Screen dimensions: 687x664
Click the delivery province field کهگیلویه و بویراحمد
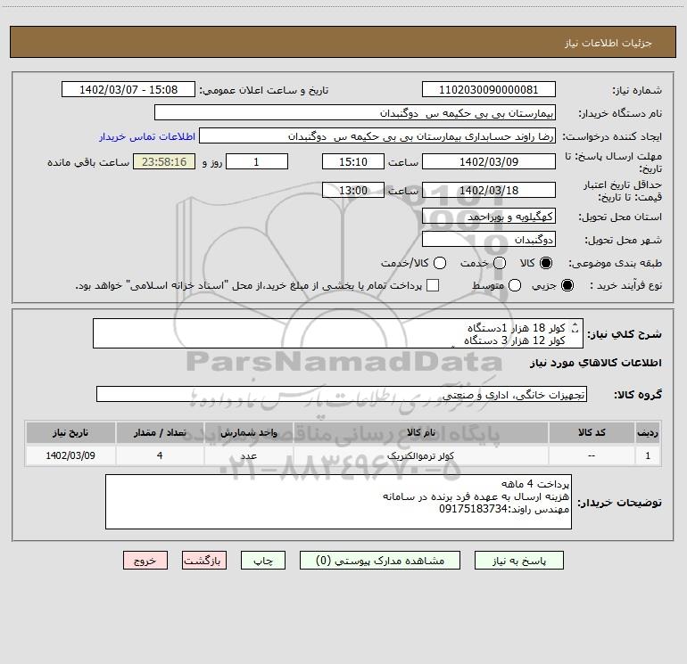(489, 217)
